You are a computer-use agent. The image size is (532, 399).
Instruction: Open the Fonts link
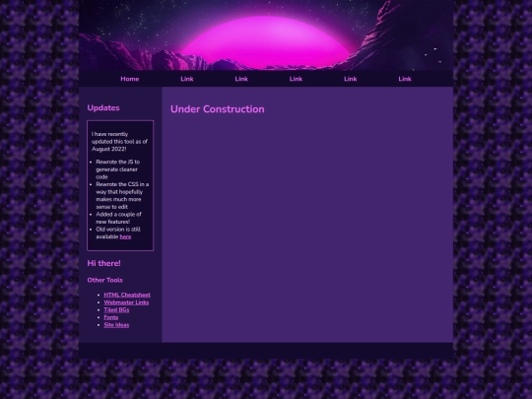click(111, 317)
